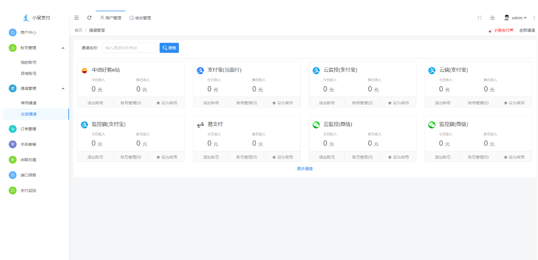Screen dimensions: 538x260
Task: Mark 监控端(微信) as commonly used
Action: pos(514,157)
